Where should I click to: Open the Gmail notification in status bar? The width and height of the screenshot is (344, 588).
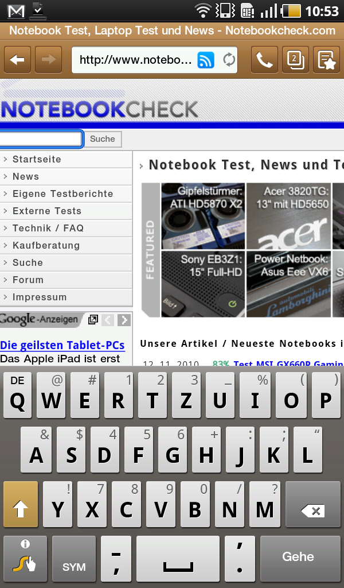click(16, 10)
